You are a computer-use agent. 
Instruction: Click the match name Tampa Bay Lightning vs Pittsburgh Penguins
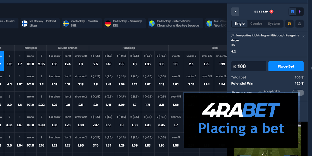(267, 36)
